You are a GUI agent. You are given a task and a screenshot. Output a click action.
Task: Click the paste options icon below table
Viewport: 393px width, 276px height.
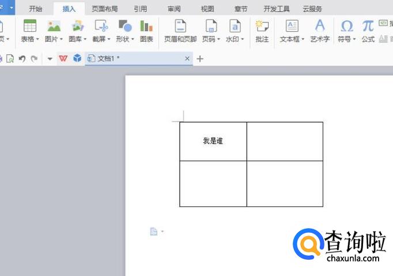[154, 232]
